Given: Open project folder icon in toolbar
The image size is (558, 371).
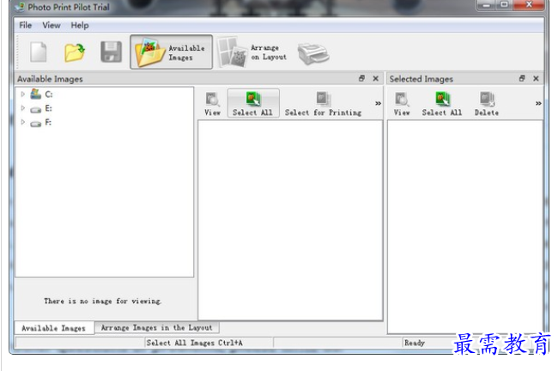Looking at the screenshot, I should 75,52.
